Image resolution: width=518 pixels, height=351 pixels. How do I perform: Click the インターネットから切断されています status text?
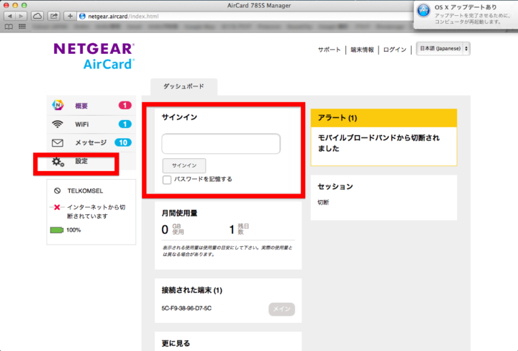(x=96, y=211)
